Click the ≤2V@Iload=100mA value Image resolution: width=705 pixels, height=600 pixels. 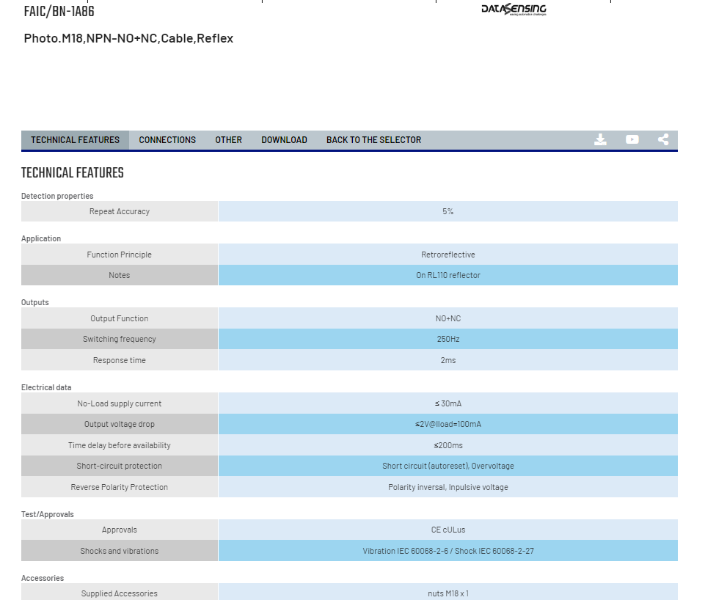click(x=448, y=424)
